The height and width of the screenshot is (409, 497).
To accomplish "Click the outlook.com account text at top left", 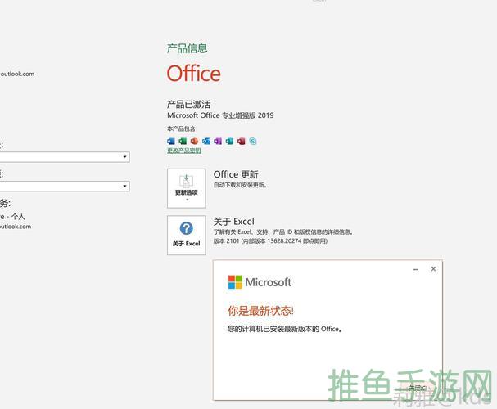I will (x=17, y=74).
